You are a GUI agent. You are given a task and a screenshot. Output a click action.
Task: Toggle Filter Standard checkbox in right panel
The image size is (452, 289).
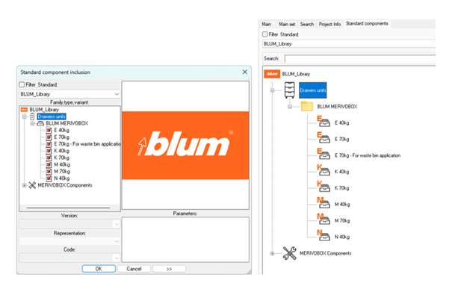coord(265,34)
